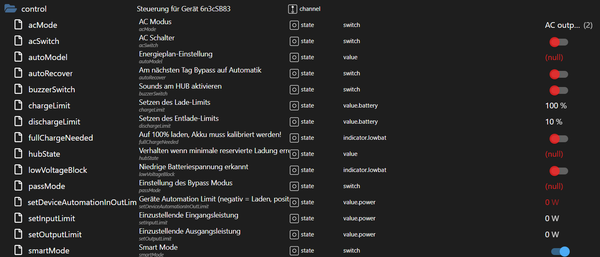Turn on Sounds am HUB aktivieren
Viewport: 600px width, 257px height.
pyautogui.click(x=558, y=90)
